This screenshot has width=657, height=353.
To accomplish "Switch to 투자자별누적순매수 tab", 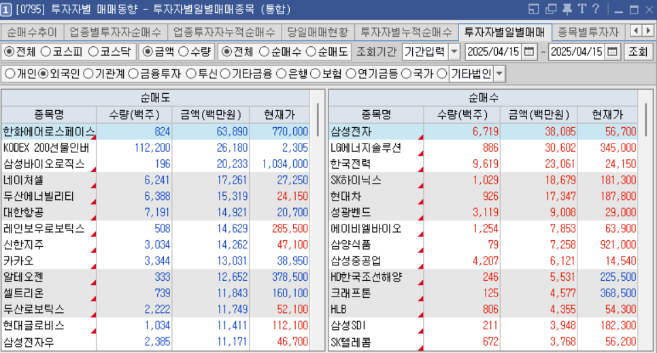I will 407,32.
